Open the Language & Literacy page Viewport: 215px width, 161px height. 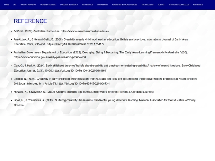point(69,5)
